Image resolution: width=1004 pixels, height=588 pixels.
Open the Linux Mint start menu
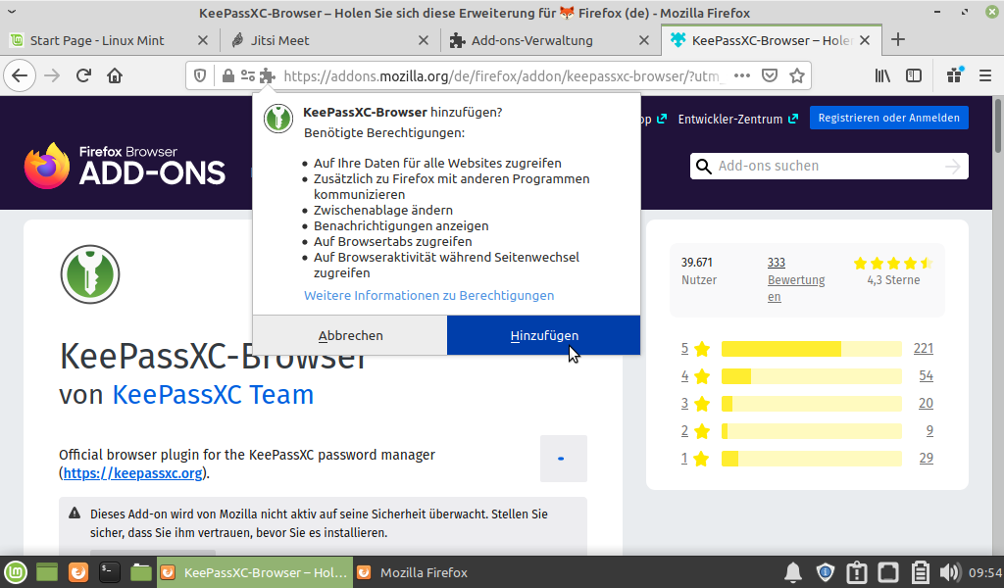coord(16,572)
